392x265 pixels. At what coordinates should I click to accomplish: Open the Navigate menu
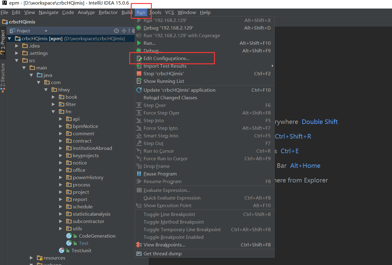coord(48,12)
